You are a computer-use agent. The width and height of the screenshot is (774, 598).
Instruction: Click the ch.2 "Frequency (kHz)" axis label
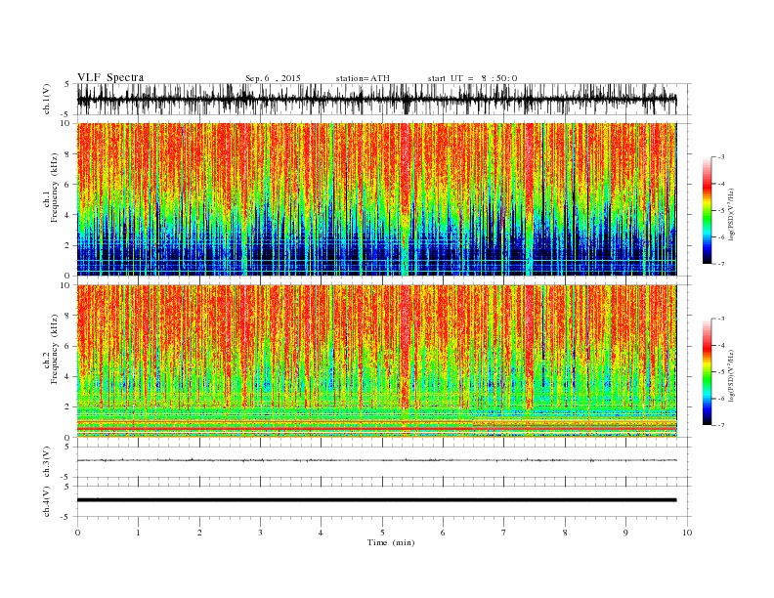[54, 349]
